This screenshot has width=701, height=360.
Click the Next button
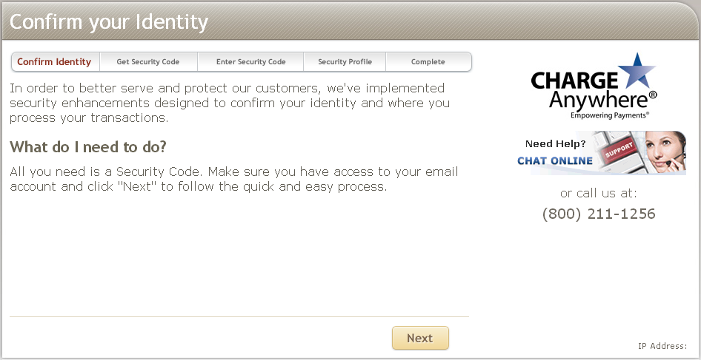click(420, 338)
